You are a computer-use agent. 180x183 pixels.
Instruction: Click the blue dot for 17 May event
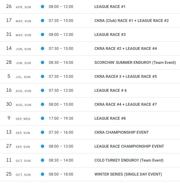tap(43, 21)
